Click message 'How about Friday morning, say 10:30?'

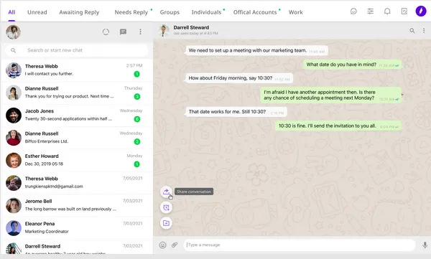(x=239, y=78)
